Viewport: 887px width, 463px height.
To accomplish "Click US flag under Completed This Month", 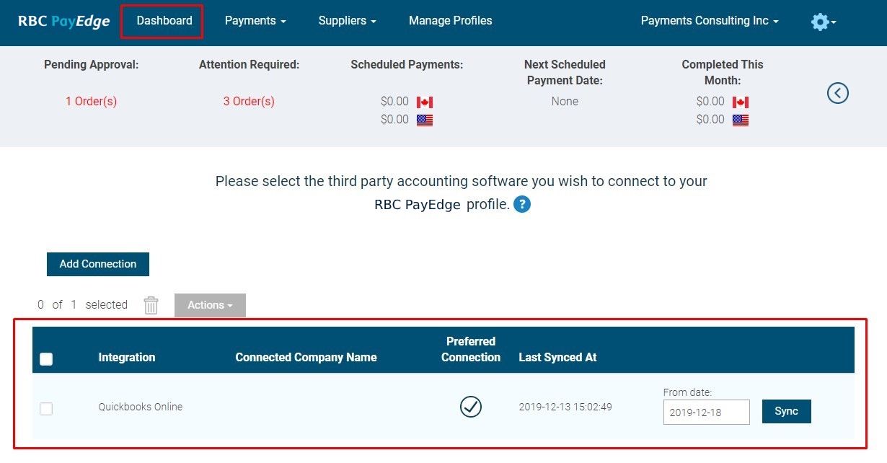I will click(741, 120).
